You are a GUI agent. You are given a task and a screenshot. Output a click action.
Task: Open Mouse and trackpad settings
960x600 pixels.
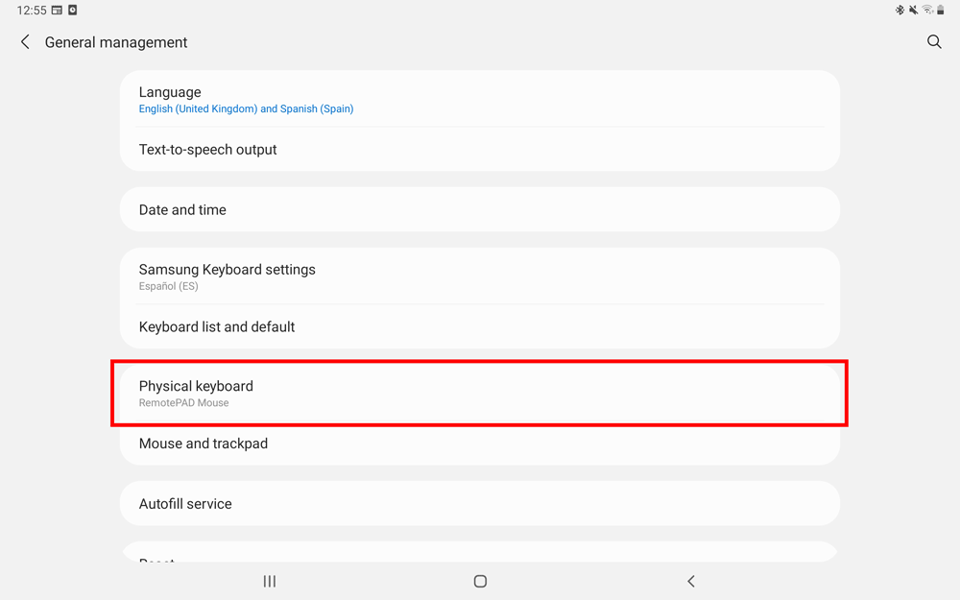point(480,444)
